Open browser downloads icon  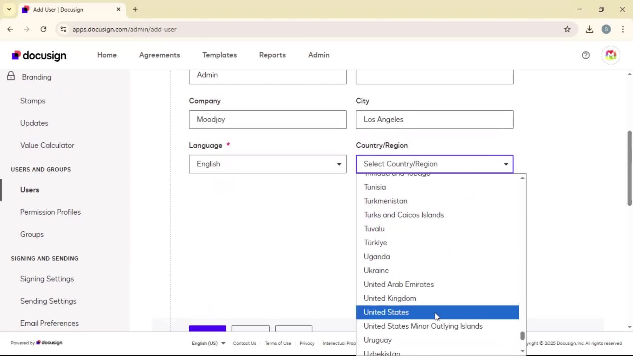[x=589, y=29]
